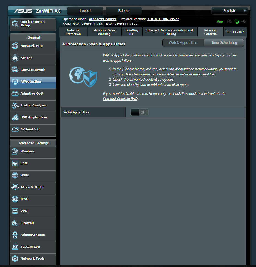Image resolution: width=256 pixels, height=267 pixels.
Task: Open Guest Network globe icon
Action: (x=15, y=70)
